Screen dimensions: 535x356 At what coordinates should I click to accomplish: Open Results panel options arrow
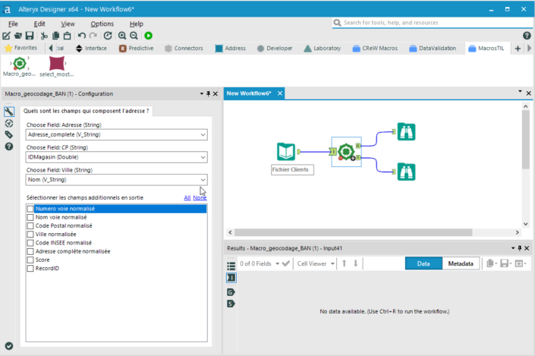(x=513, y=248)
